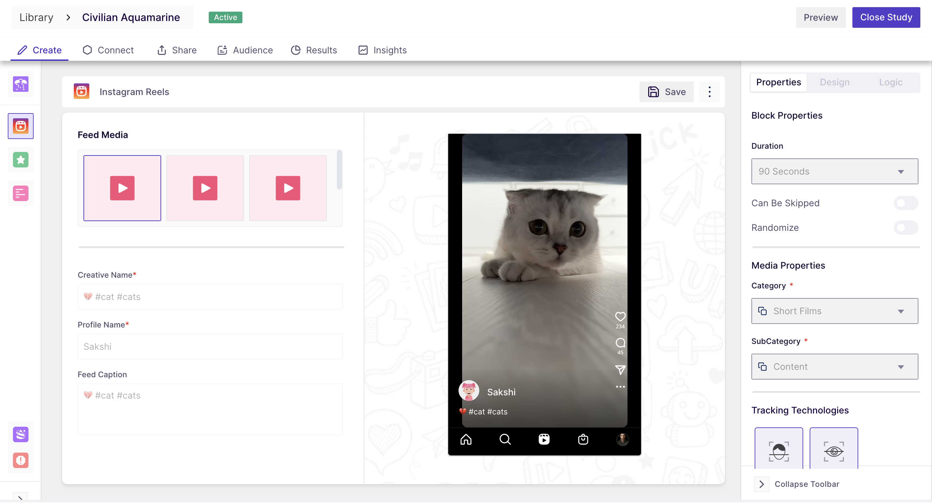Click the Creative Name input field
Viewport: 932px width, 503px height.
210,297
